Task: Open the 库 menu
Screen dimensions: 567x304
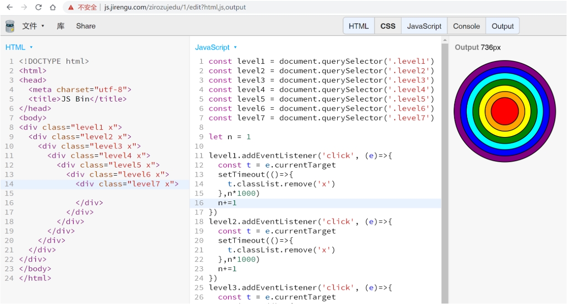Action: pyautogui.click(x=61, y=26)
